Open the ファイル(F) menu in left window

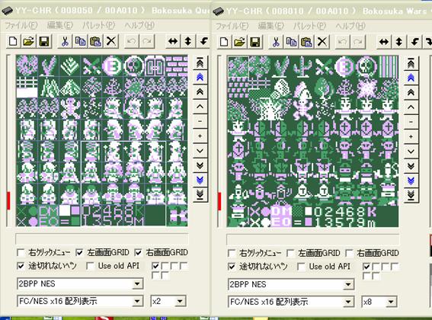click(21, 26)
